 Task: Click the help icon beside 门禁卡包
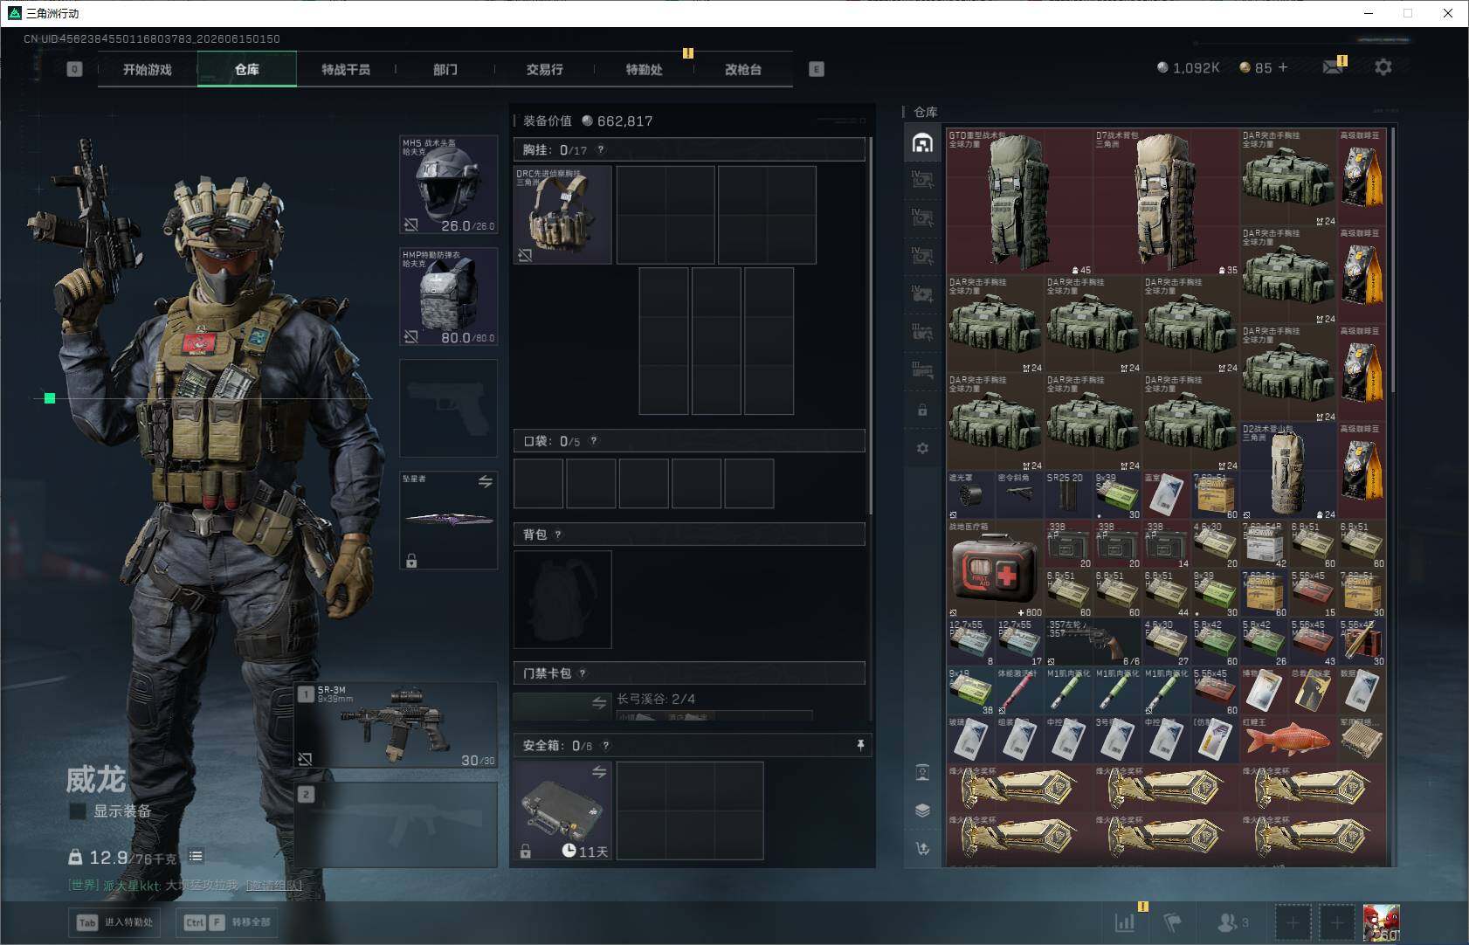pos(583,673)
